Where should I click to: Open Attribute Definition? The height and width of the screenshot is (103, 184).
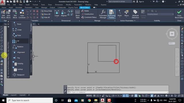[135, 14]
